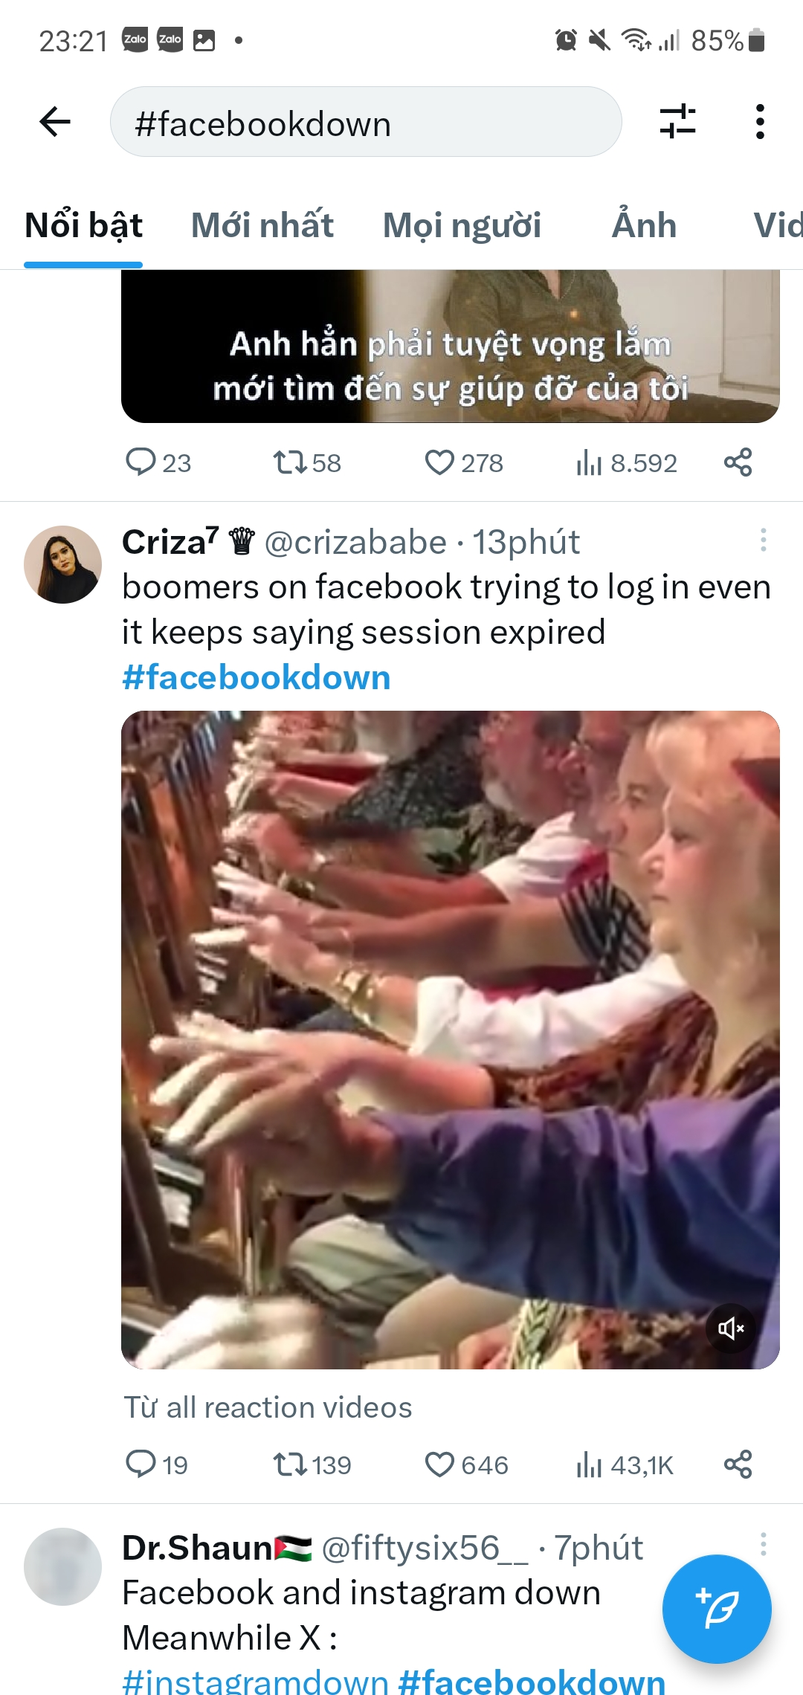The width and height of the screenshot is (803, 1695).
Task: Click the #facebookdown search field
Action: pos(365,122)
